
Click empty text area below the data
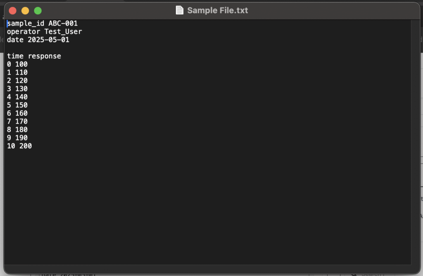[x=207, y=206]
